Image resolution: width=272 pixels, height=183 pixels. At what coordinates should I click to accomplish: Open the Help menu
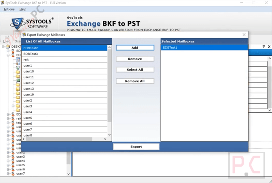23,9
